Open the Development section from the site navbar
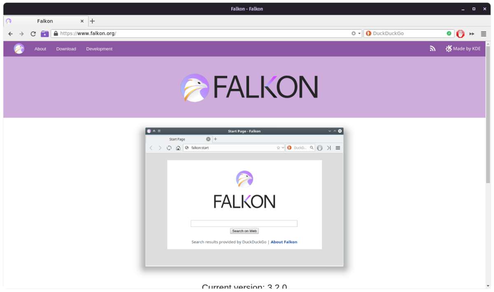Viewport: 494px width, 292px height. click(99, 49)
